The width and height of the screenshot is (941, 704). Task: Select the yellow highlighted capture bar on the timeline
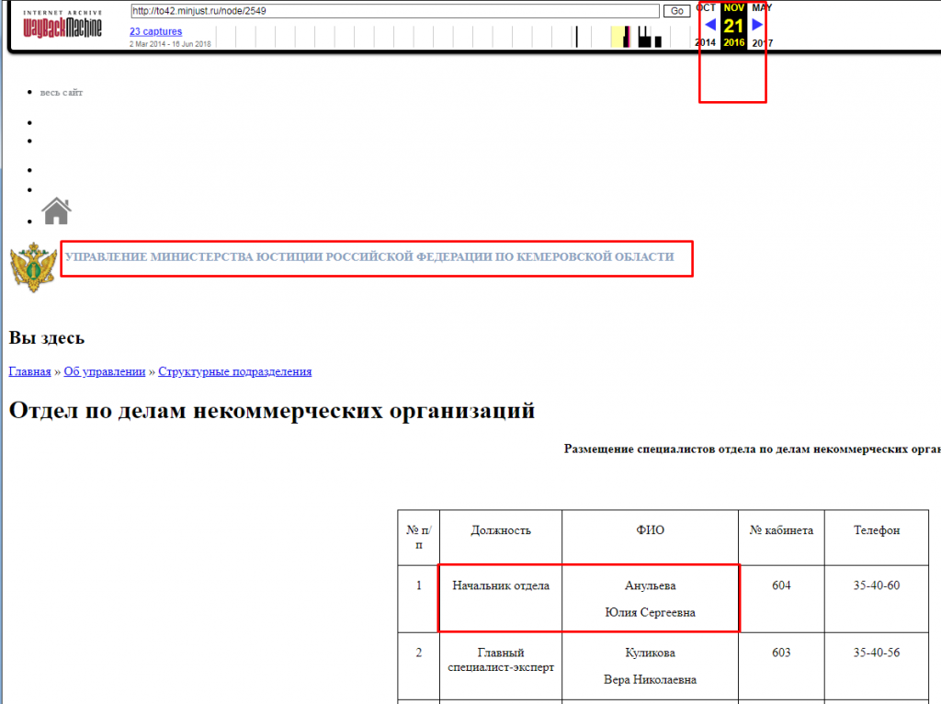(x=618, y=36)
